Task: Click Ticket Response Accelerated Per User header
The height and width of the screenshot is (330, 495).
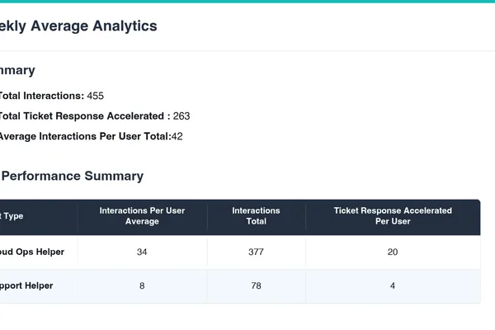Action: (x=393, y=216)
